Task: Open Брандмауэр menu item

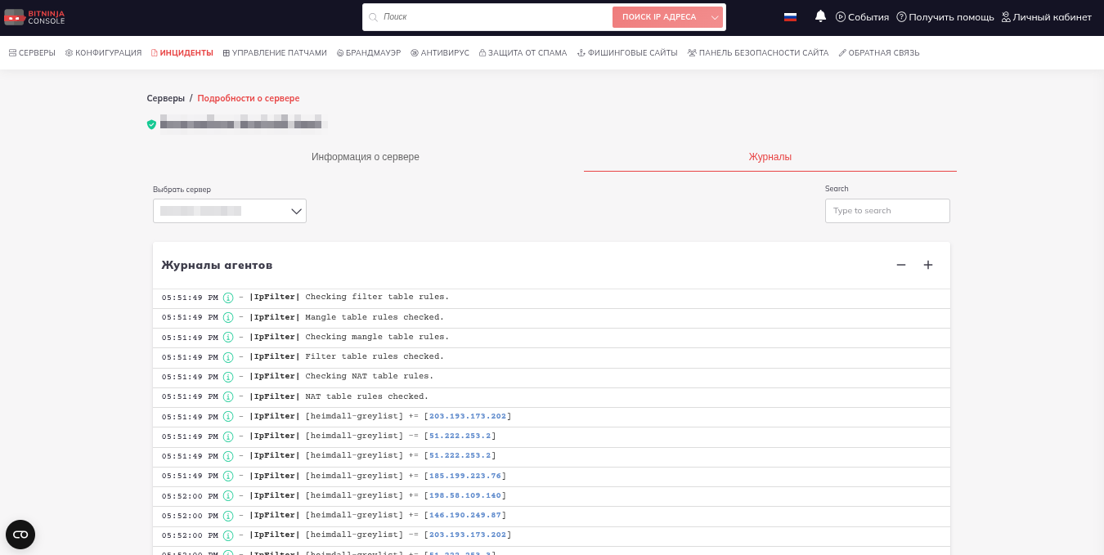Action: tap(369, 53)
